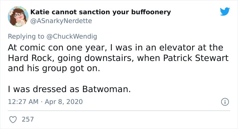Click the word Batwoman in the tweet

click(x=106, y=89)
